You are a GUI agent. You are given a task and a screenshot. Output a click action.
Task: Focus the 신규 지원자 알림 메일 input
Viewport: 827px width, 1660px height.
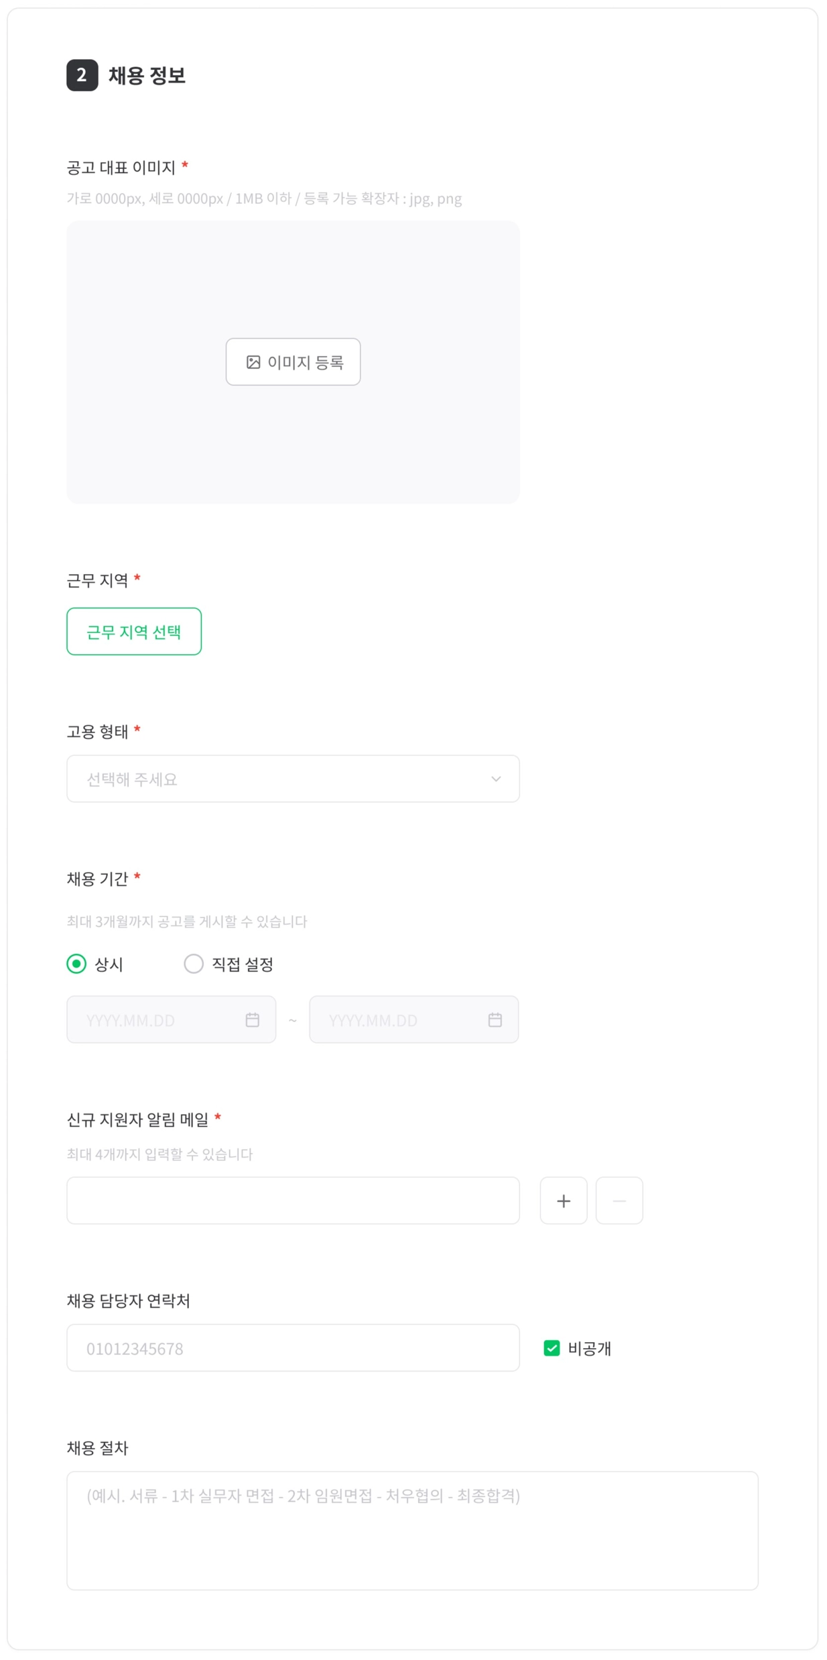[293, 1201]
